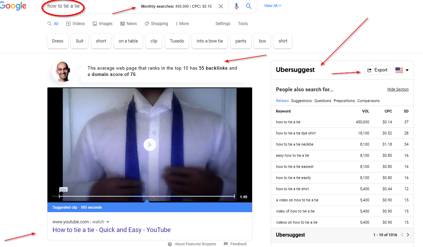Click the shirt refinement chip
The image size is (423, 247).
pos(283,41)
